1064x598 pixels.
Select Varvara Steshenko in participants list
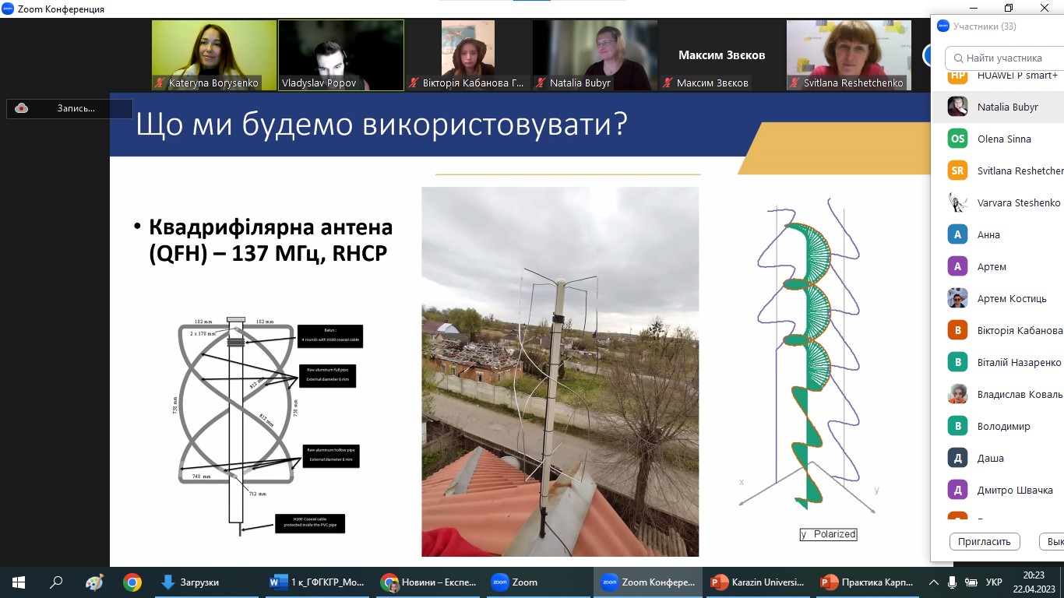pyautogui.click(x=1018, y=202)
